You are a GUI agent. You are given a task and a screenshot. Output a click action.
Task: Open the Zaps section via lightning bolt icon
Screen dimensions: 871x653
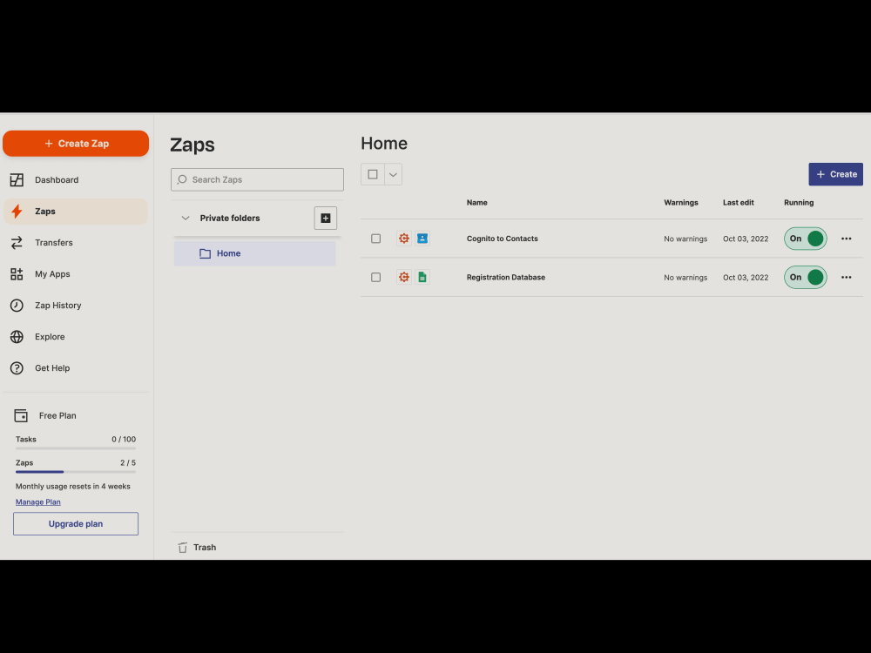tap(16, 211)
